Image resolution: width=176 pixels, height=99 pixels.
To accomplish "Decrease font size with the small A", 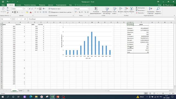I will pyautogui.click(x=32, y=9).
